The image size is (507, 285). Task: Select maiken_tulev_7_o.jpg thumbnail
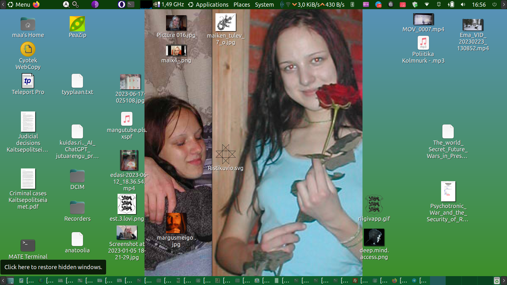(226, 22)
